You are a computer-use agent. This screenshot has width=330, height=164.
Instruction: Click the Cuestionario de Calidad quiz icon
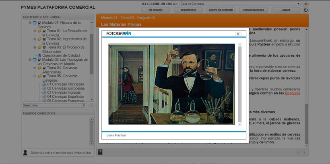39,55
